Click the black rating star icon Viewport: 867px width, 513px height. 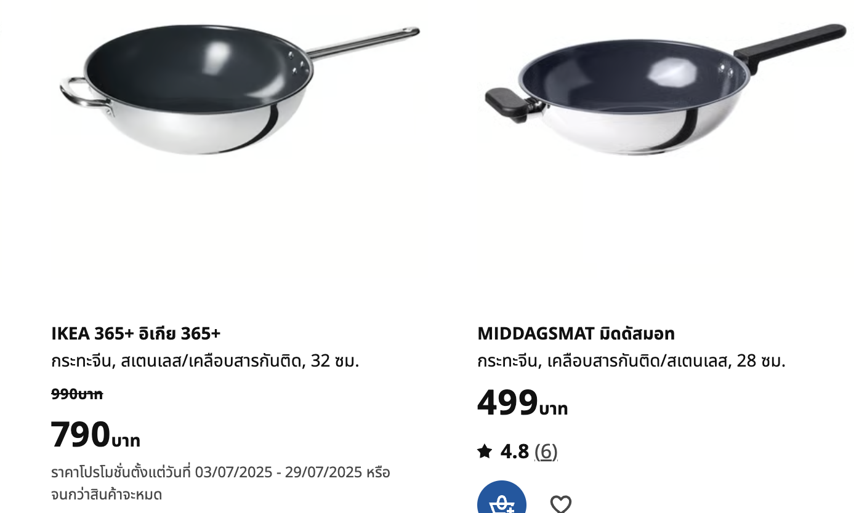click(x=485, y=451)
